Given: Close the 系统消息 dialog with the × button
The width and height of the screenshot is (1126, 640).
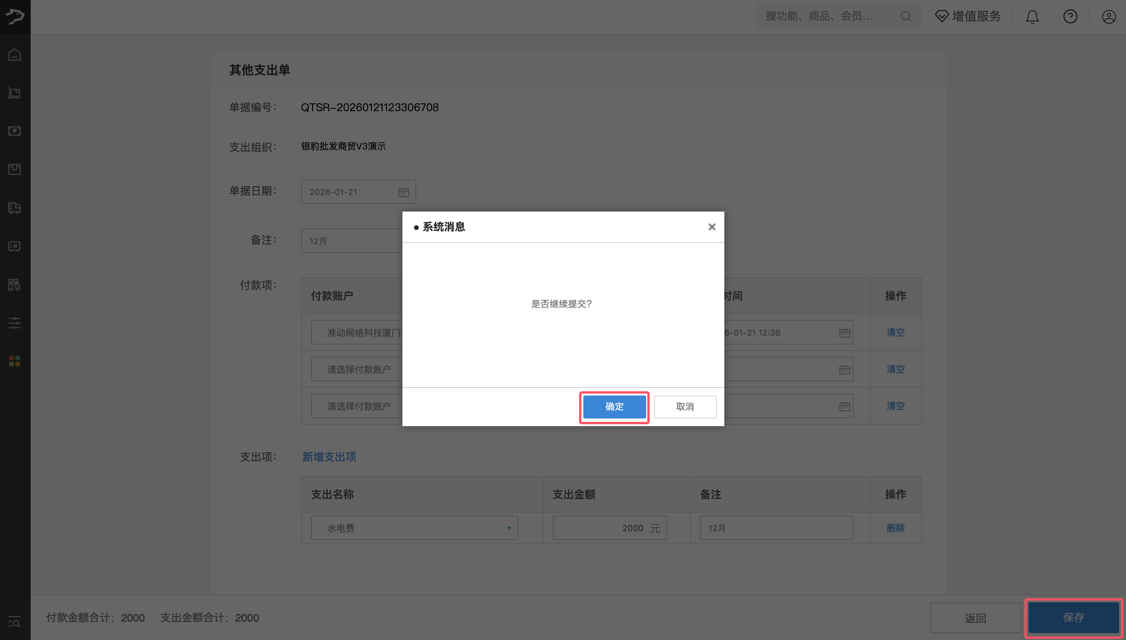Looking at the screenshot, I should coord(712,227).
